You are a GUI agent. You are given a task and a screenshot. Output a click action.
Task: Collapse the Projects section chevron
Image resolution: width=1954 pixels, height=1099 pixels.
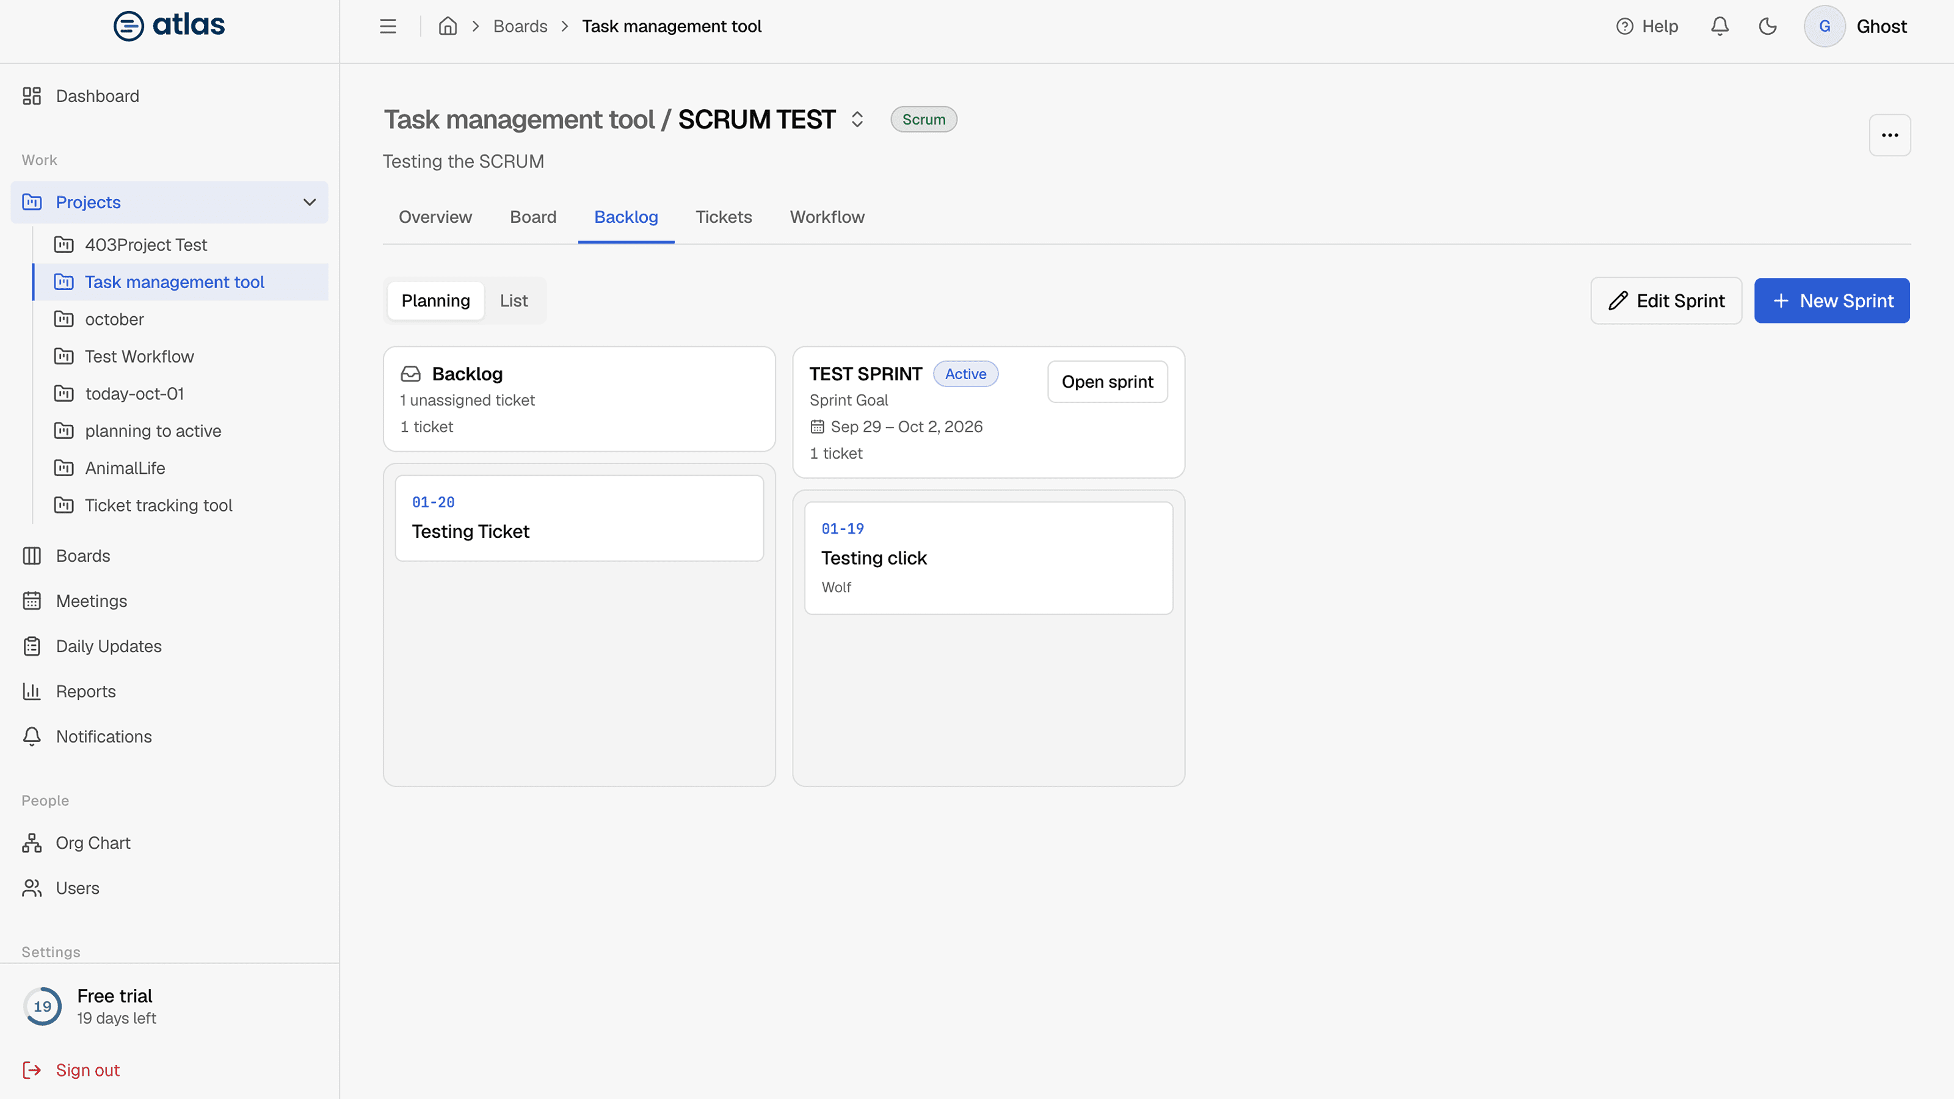point(310,203)
